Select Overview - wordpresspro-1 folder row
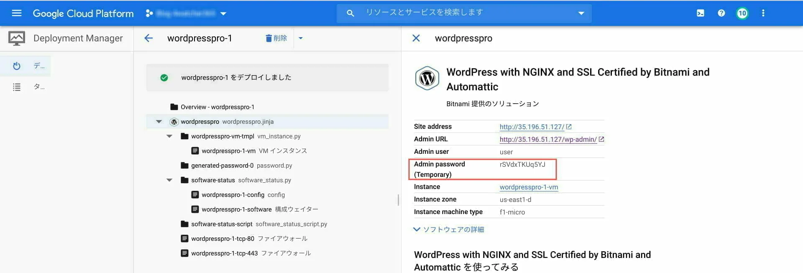Image resolution: width=803 pixels, height=273 pixels. tap(267, 107)
